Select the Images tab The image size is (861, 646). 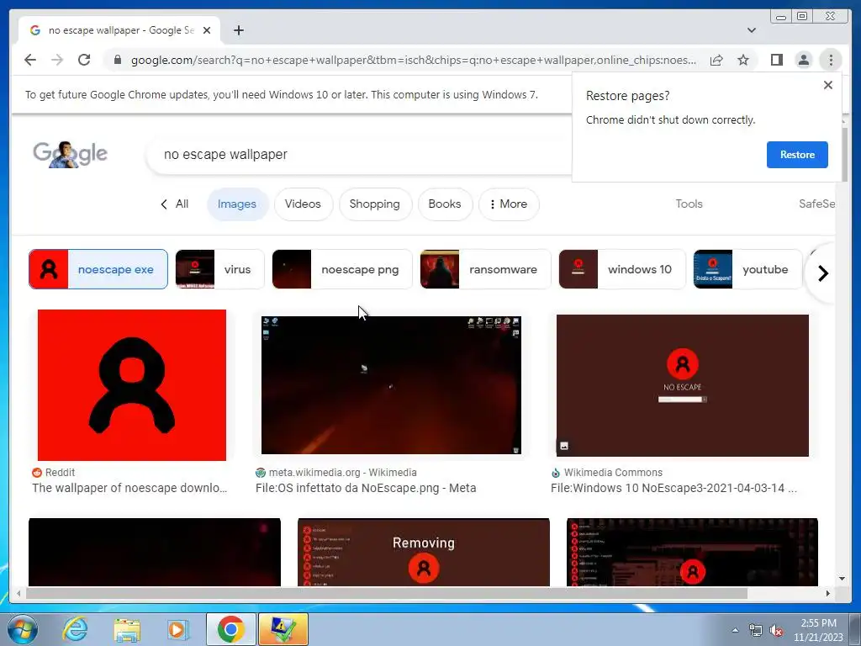(x=236, y=204)
